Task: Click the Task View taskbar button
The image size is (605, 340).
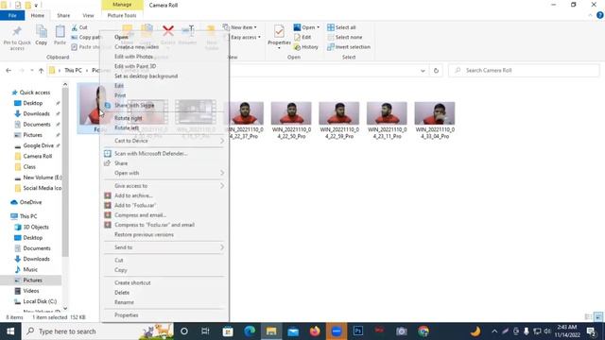Action: (x=205, y=331)
